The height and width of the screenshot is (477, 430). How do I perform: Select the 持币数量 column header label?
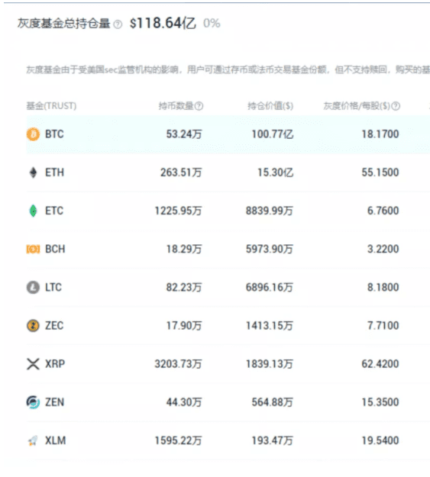pos(176,106)
